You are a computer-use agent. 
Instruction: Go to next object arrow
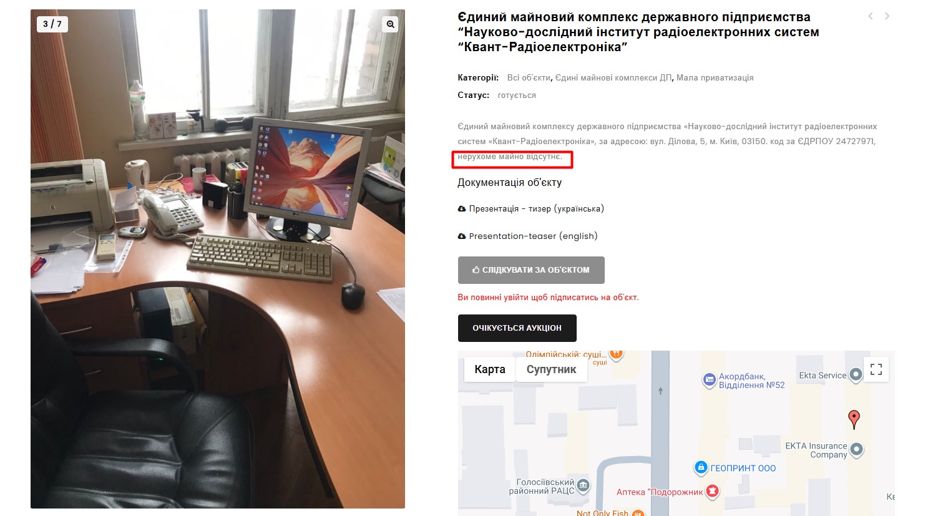point(887,16)
